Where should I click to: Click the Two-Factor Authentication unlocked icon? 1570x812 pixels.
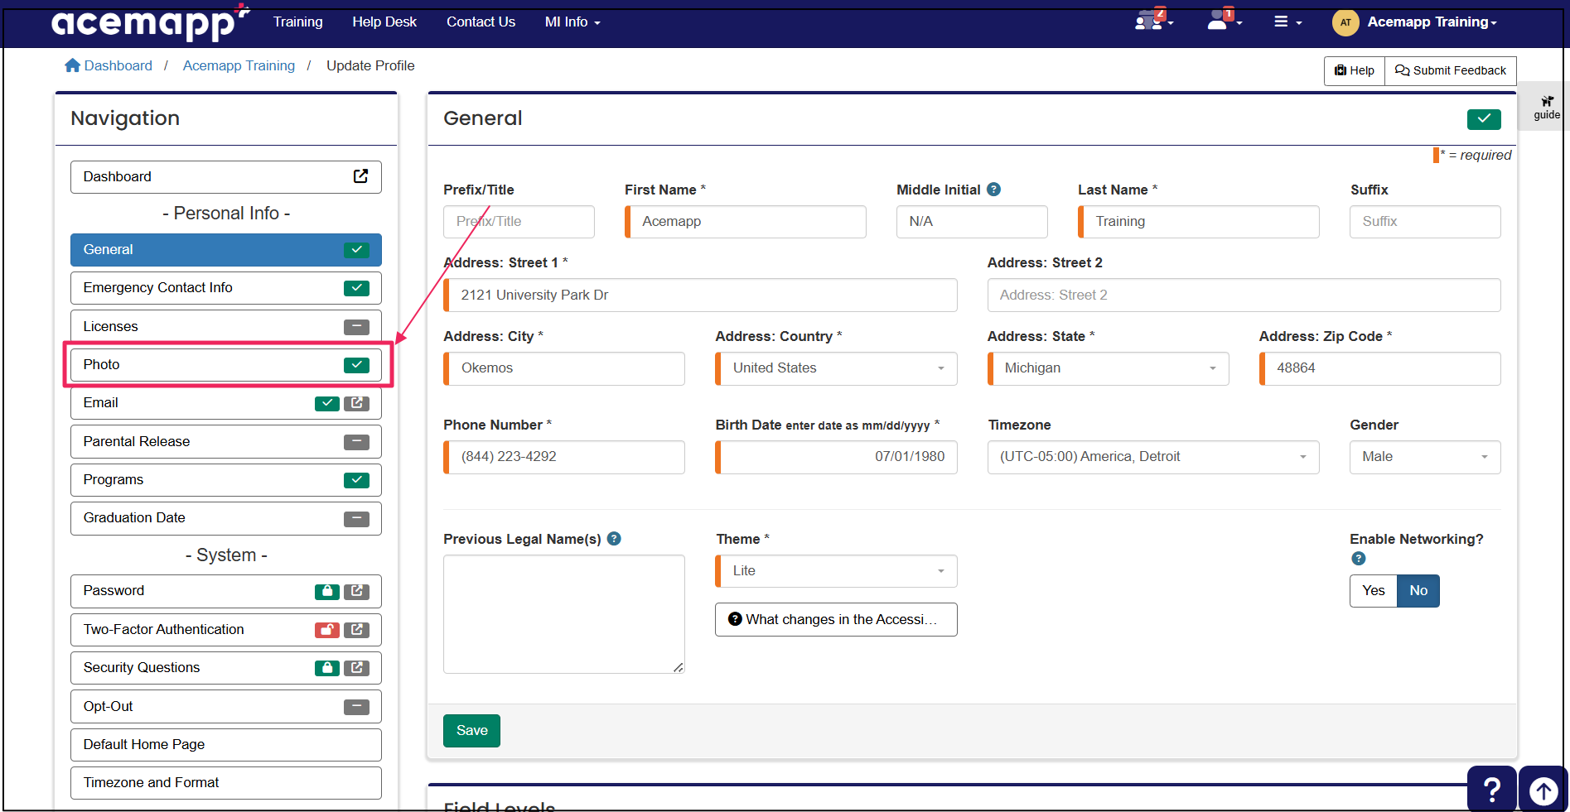tap(326, 630)
